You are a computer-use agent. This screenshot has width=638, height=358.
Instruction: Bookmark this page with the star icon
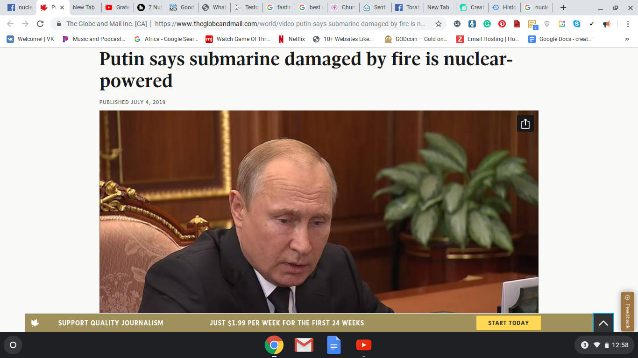click(439, 24)
